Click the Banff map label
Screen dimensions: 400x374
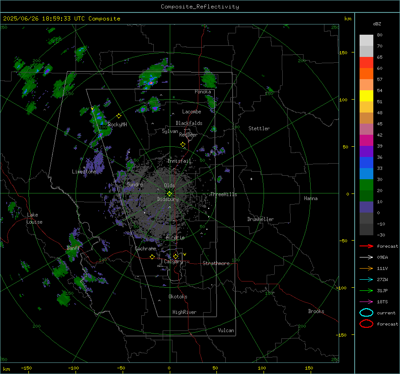coord(73,248)
